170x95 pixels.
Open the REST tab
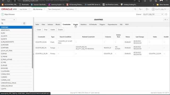coord(127,25)
